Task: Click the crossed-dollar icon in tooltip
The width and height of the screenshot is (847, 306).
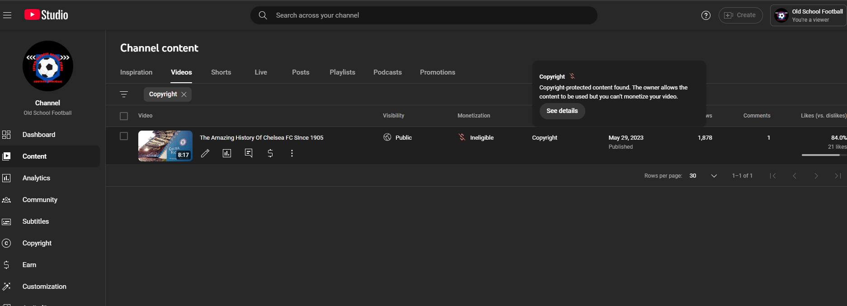Action: point(572,76)
